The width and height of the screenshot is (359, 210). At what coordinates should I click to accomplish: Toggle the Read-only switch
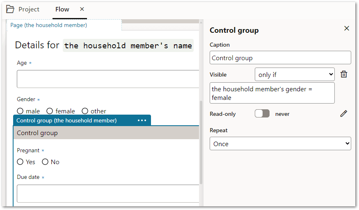(x=262, y=113)
